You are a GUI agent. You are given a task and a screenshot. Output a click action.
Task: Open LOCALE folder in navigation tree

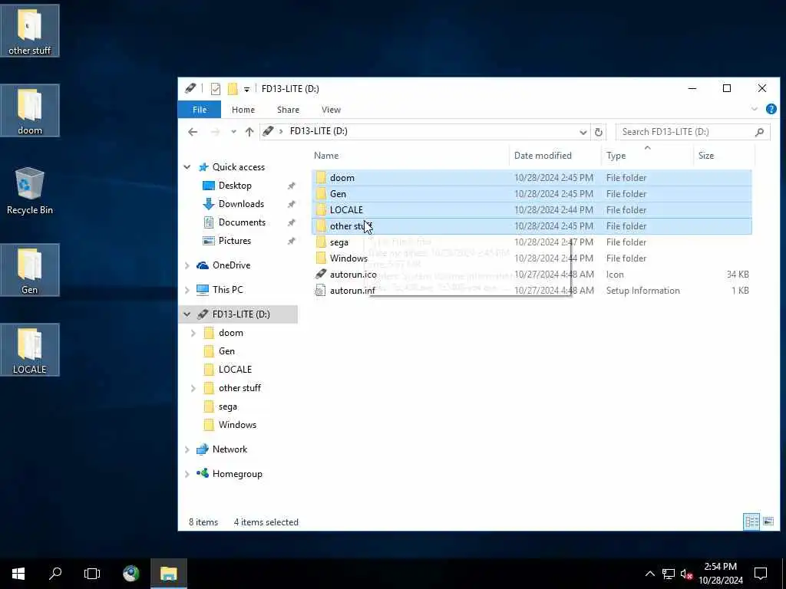[235, 370]
